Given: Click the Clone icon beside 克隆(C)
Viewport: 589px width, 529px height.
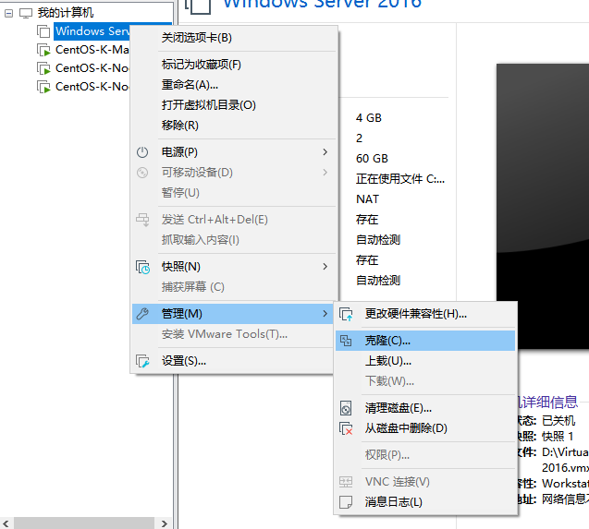Looking at the screenshot, I should tap(346, 341).
